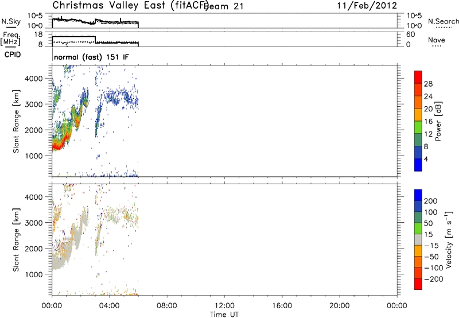
Task: Click the '28' power colorbar value
Action: 428,84
